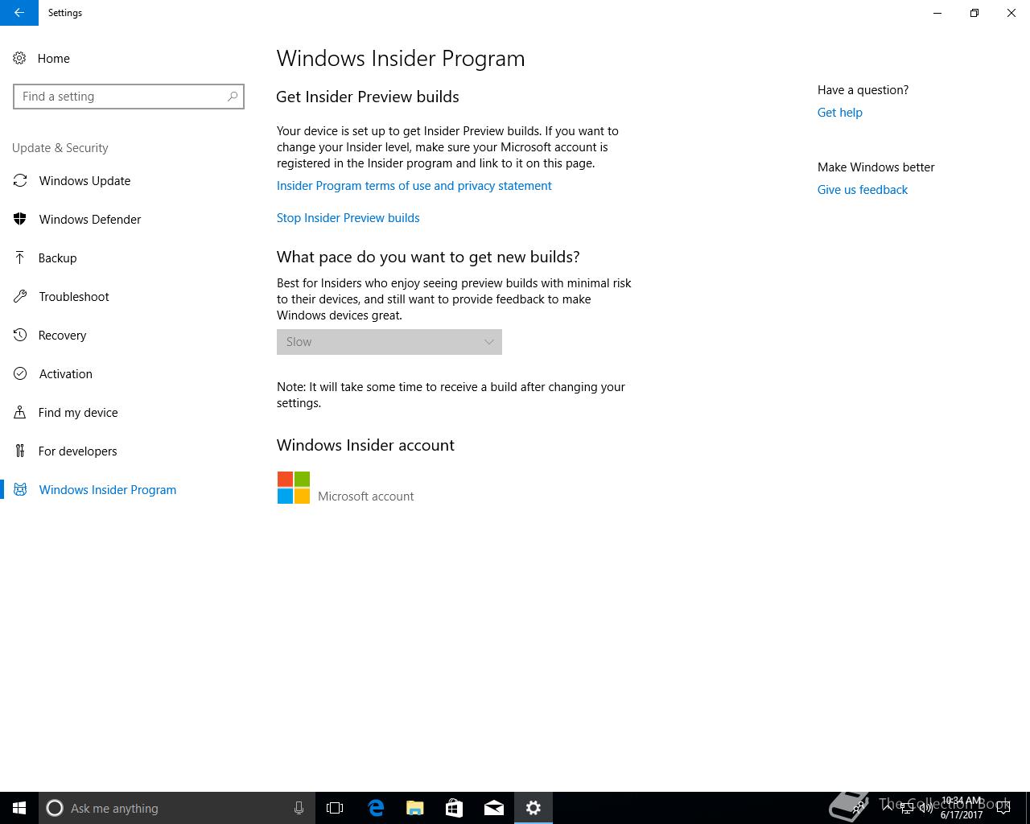Select the Windows Update sync icon
This screenshot has width=1030, height=824.
click(x=20, y=180)
